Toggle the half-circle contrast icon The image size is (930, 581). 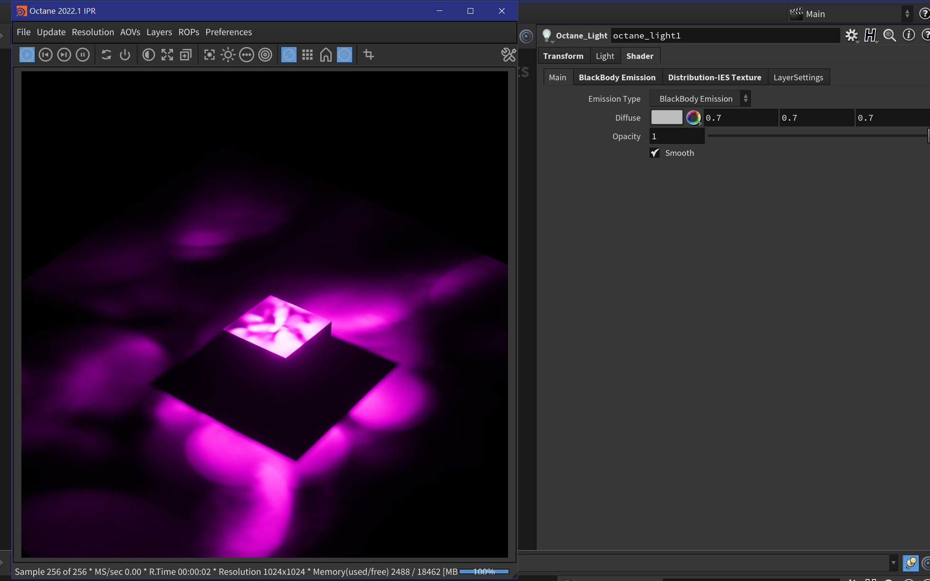point(149,55)
